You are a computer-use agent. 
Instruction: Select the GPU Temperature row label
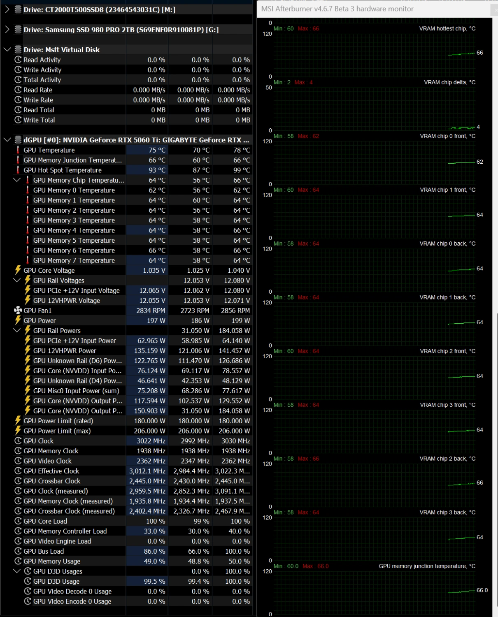click(x=49, y=150)
